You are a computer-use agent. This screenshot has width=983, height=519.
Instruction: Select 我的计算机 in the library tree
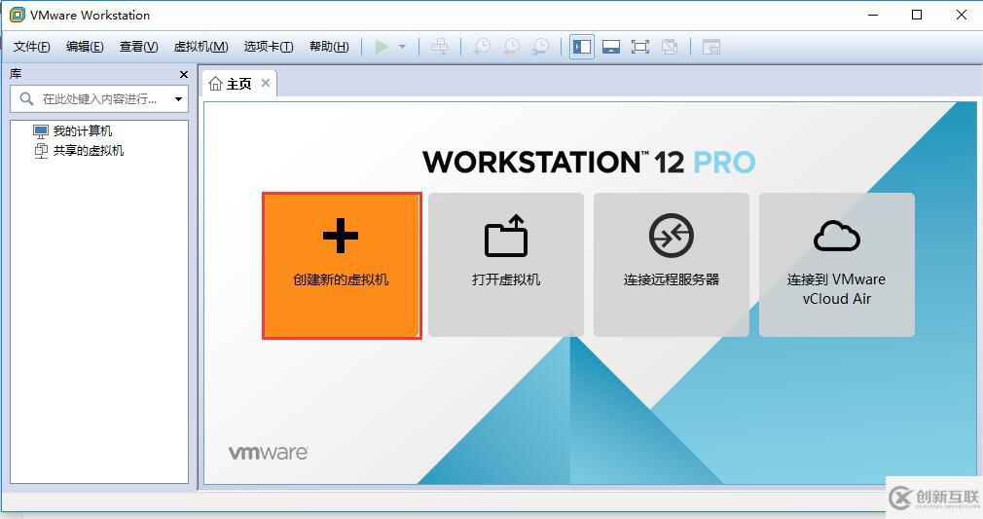coord(73,131)
